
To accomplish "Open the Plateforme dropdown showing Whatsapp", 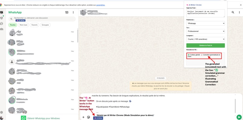I will point(206,24).
